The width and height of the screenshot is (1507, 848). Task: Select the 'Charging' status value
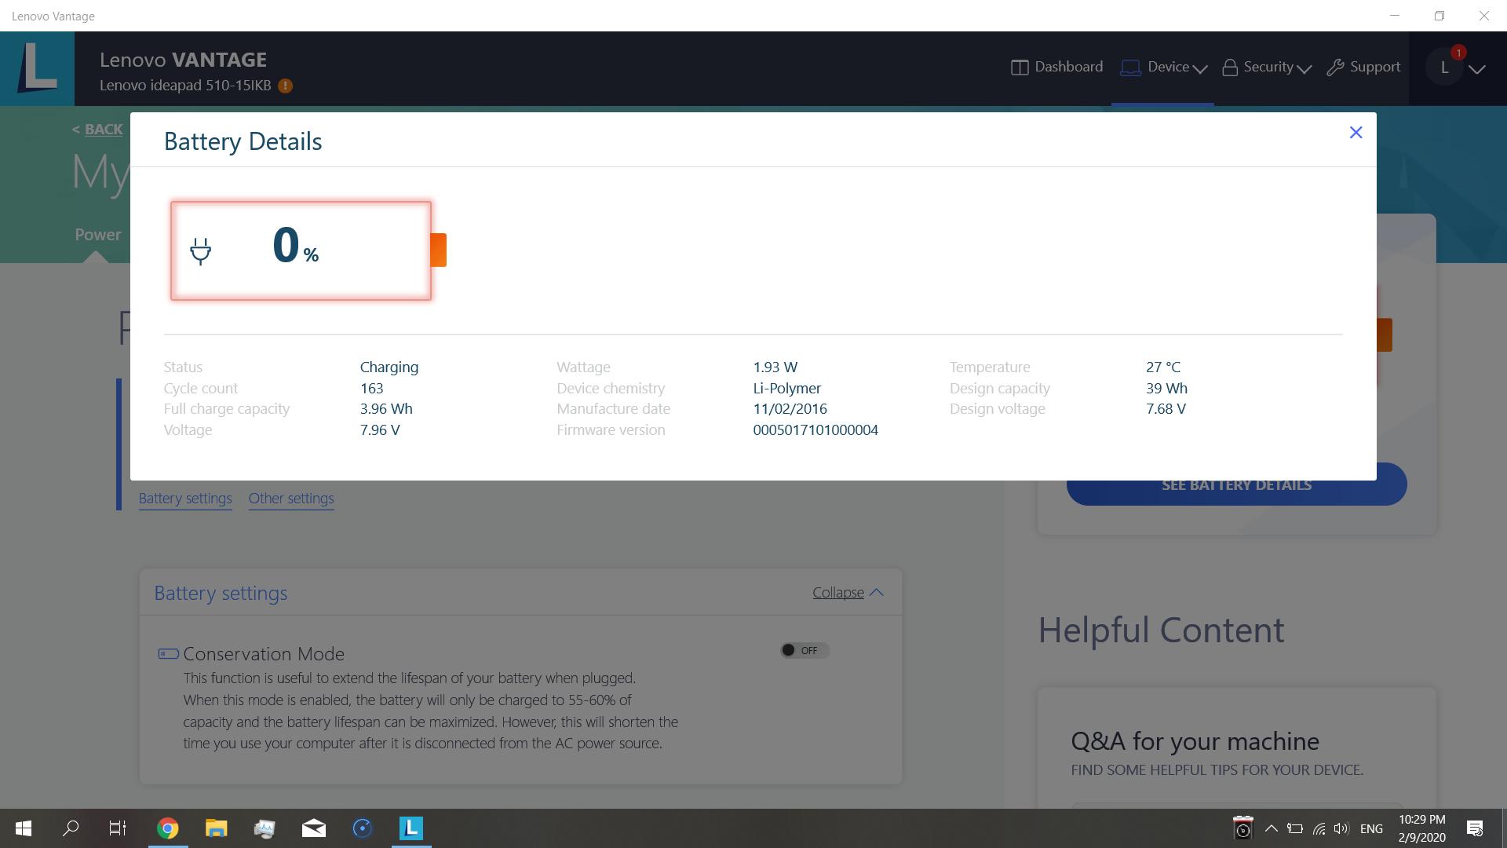389,367
